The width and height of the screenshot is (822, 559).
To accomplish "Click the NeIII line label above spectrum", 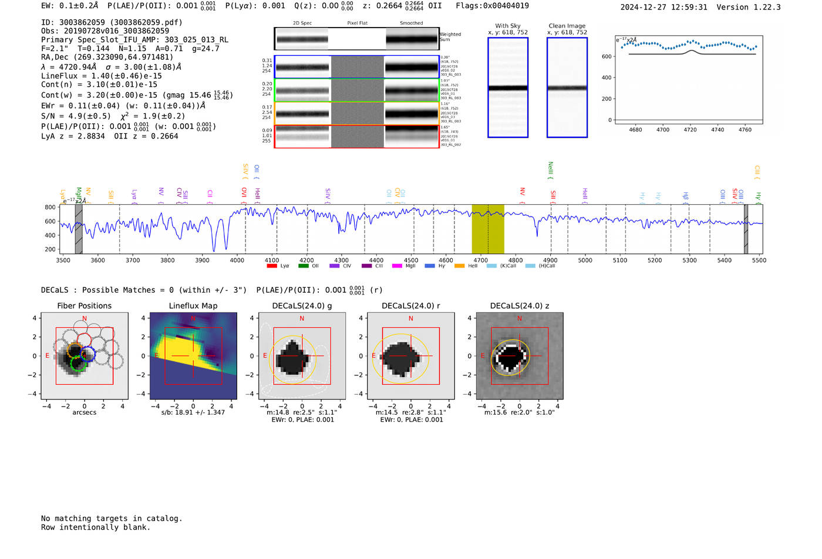I will 550,170.
